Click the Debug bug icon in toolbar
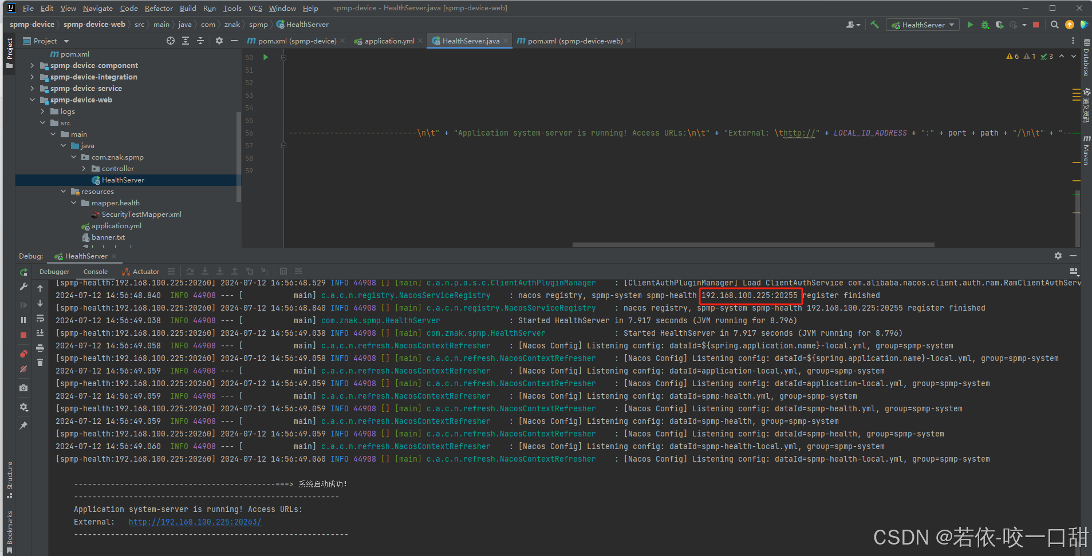1092x556 pixels. [x=985, y=25]
